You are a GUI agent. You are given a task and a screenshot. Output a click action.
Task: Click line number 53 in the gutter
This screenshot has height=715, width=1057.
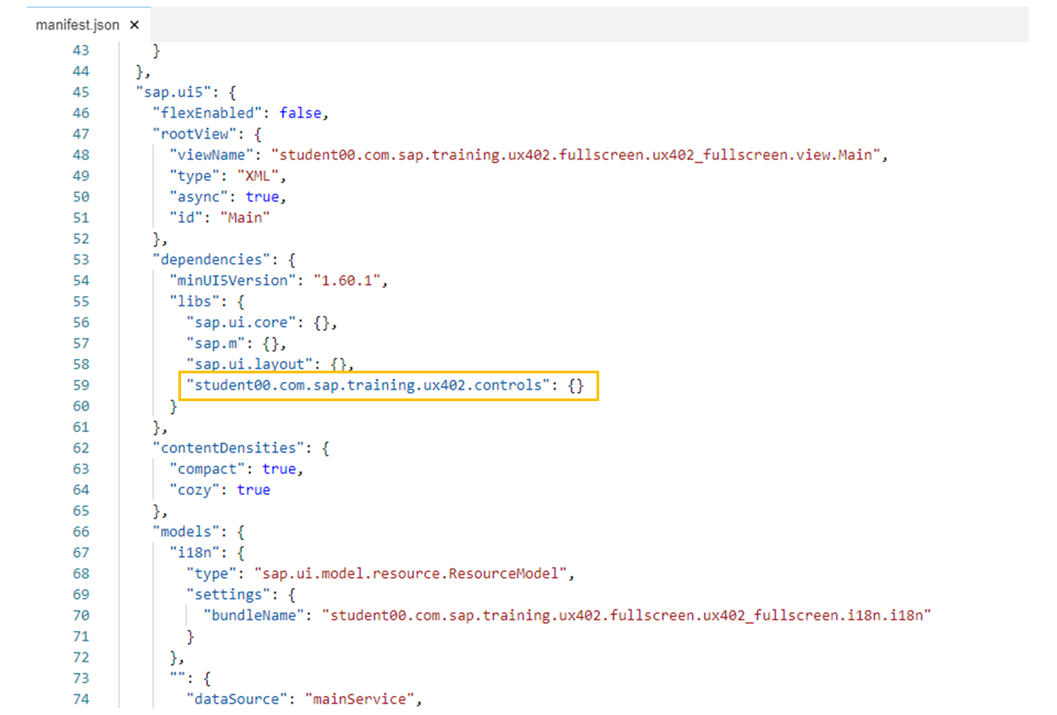tap(81, 260)
